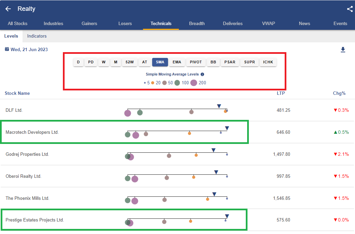Select the PD level button

pos(91,62)
